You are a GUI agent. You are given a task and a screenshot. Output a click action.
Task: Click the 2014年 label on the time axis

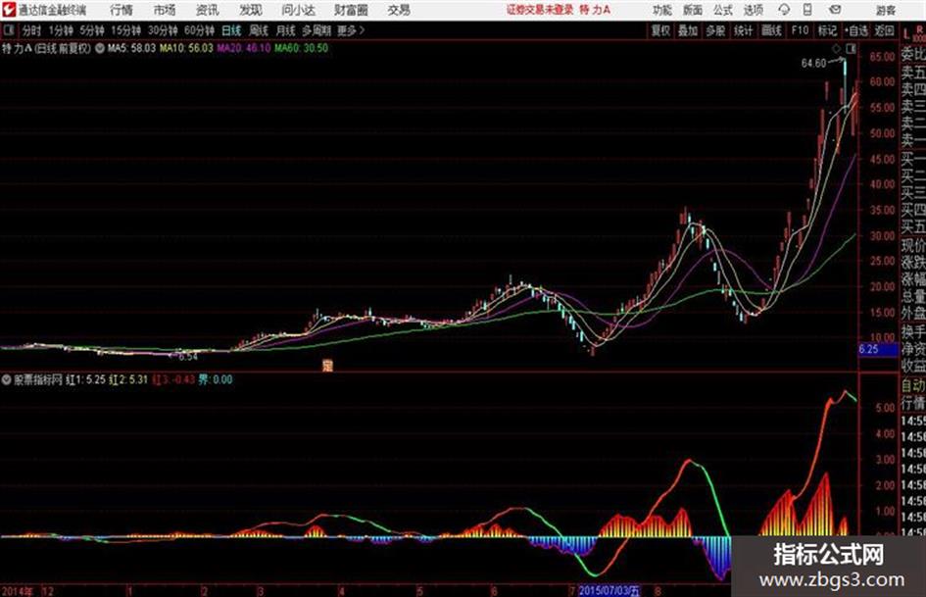18,591
